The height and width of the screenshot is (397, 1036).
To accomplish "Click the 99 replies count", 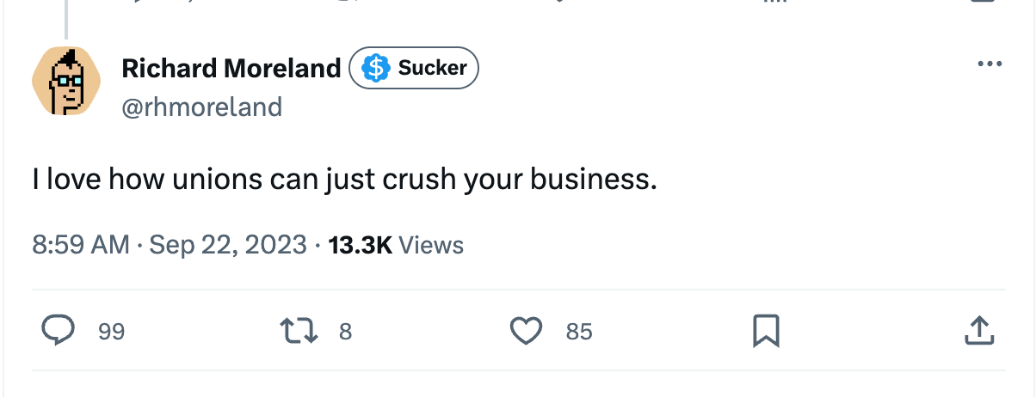I will tap(111, 332).
